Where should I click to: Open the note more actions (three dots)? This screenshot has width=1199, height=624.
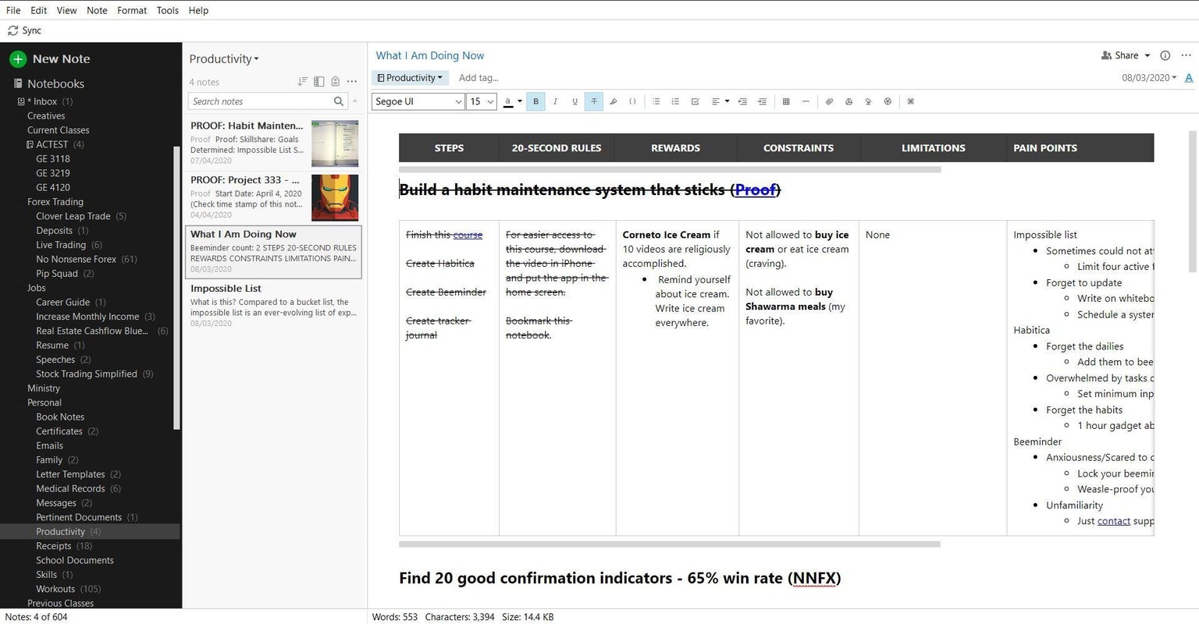[1186, 55]
